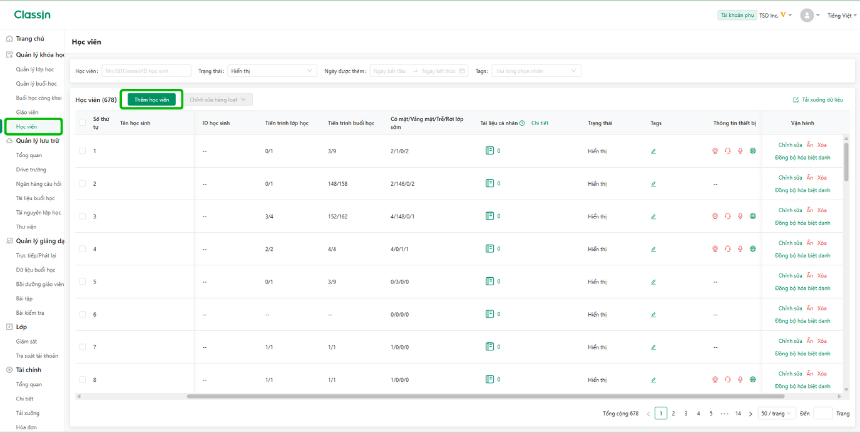Expand the Tags filter dropdown
Image resolution: width=860 pixels, height=433 pixels.
click(536, 71)
